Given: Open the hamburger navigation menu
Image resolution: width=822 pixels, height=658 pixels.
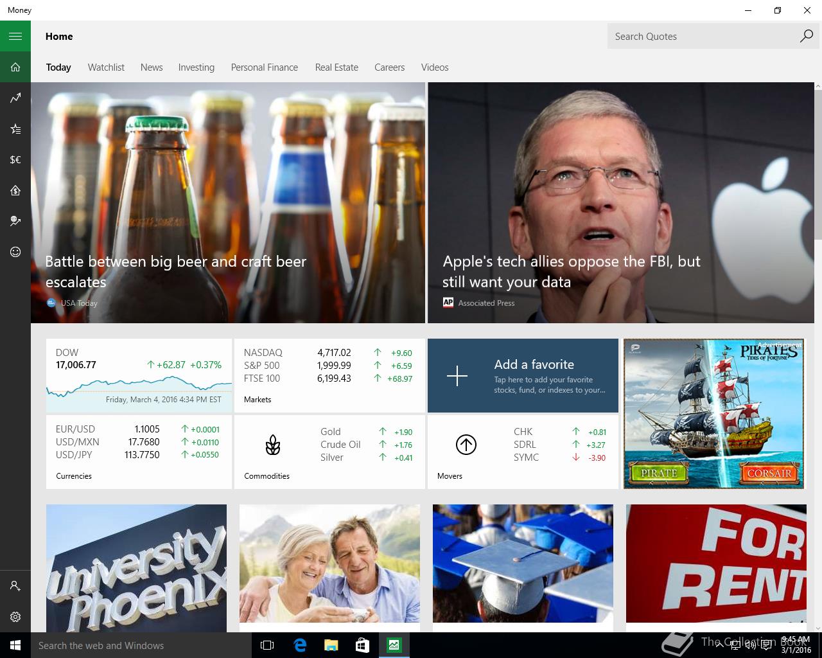Looking at the screenshot, I should (15, 36).
